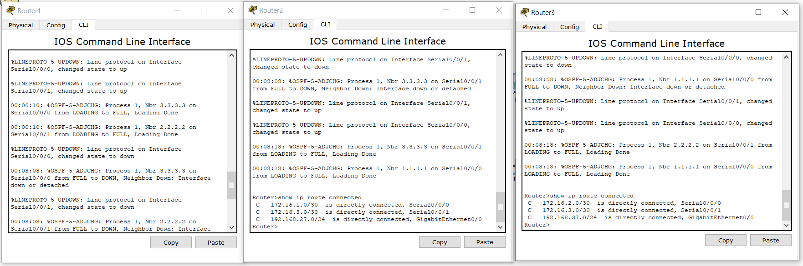The image size is (803, 266).
Task: Click 'show ip route connected' in Router2
Action: pyautogui.click(x=320, y=197)
